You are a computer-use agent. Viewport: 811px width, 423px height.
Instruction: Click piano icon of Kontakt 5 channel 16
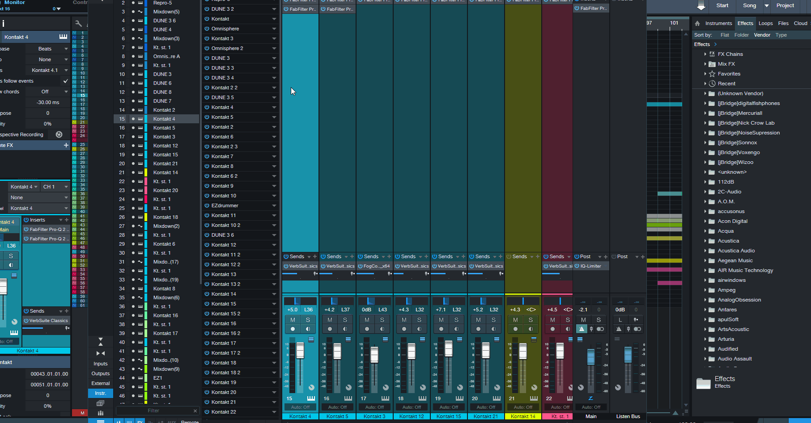pos(348,398)
